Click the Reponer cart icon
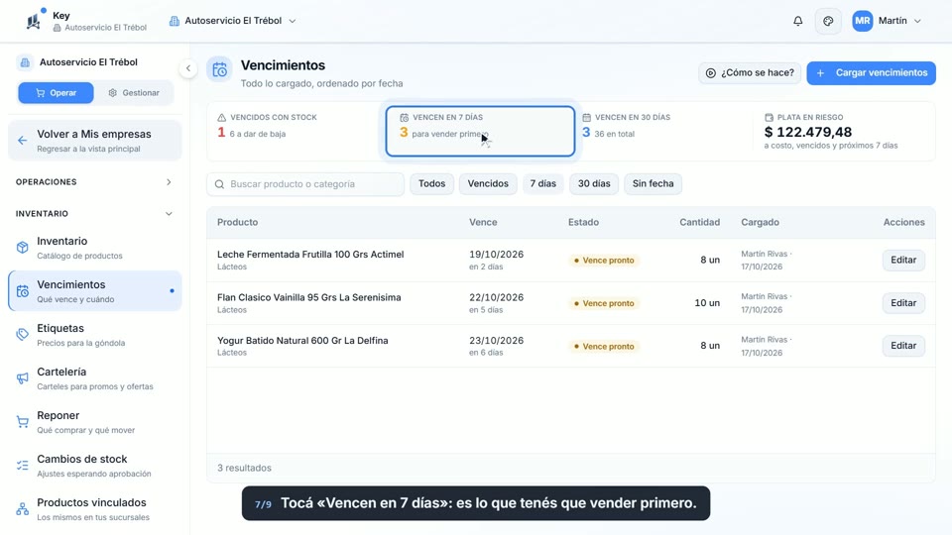 pyautogui.click(x=23, y=422)
